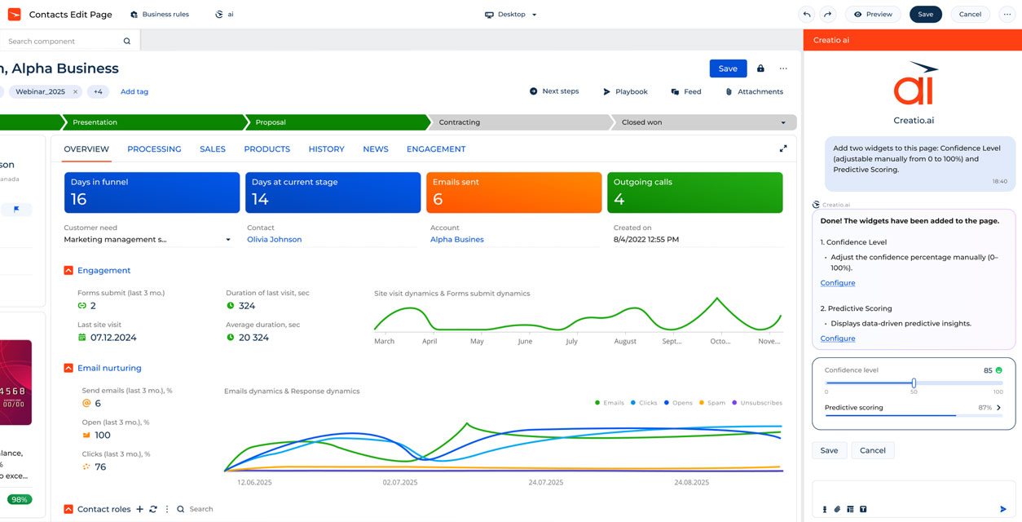Collapse the Email nurturing section

pos(68,368)
